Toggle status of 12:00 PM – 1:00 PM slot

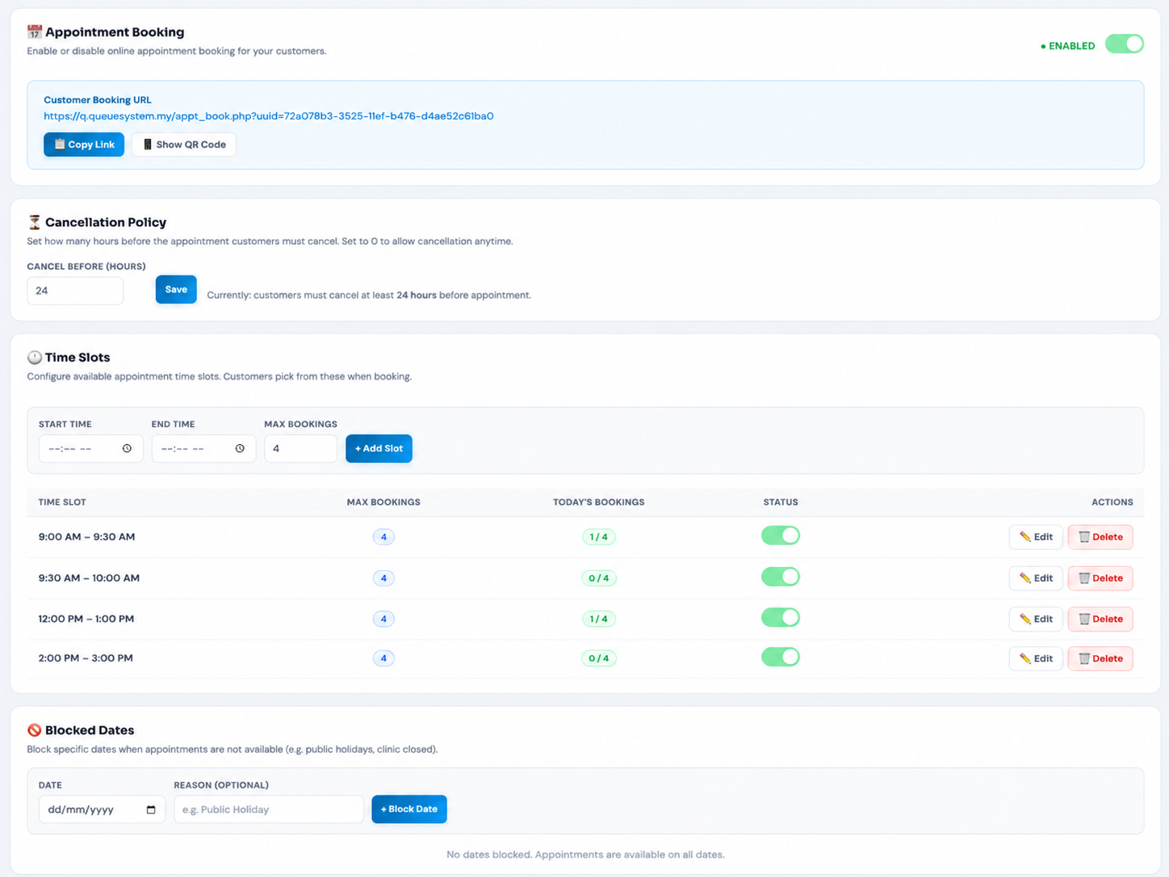tap(781, 618)
